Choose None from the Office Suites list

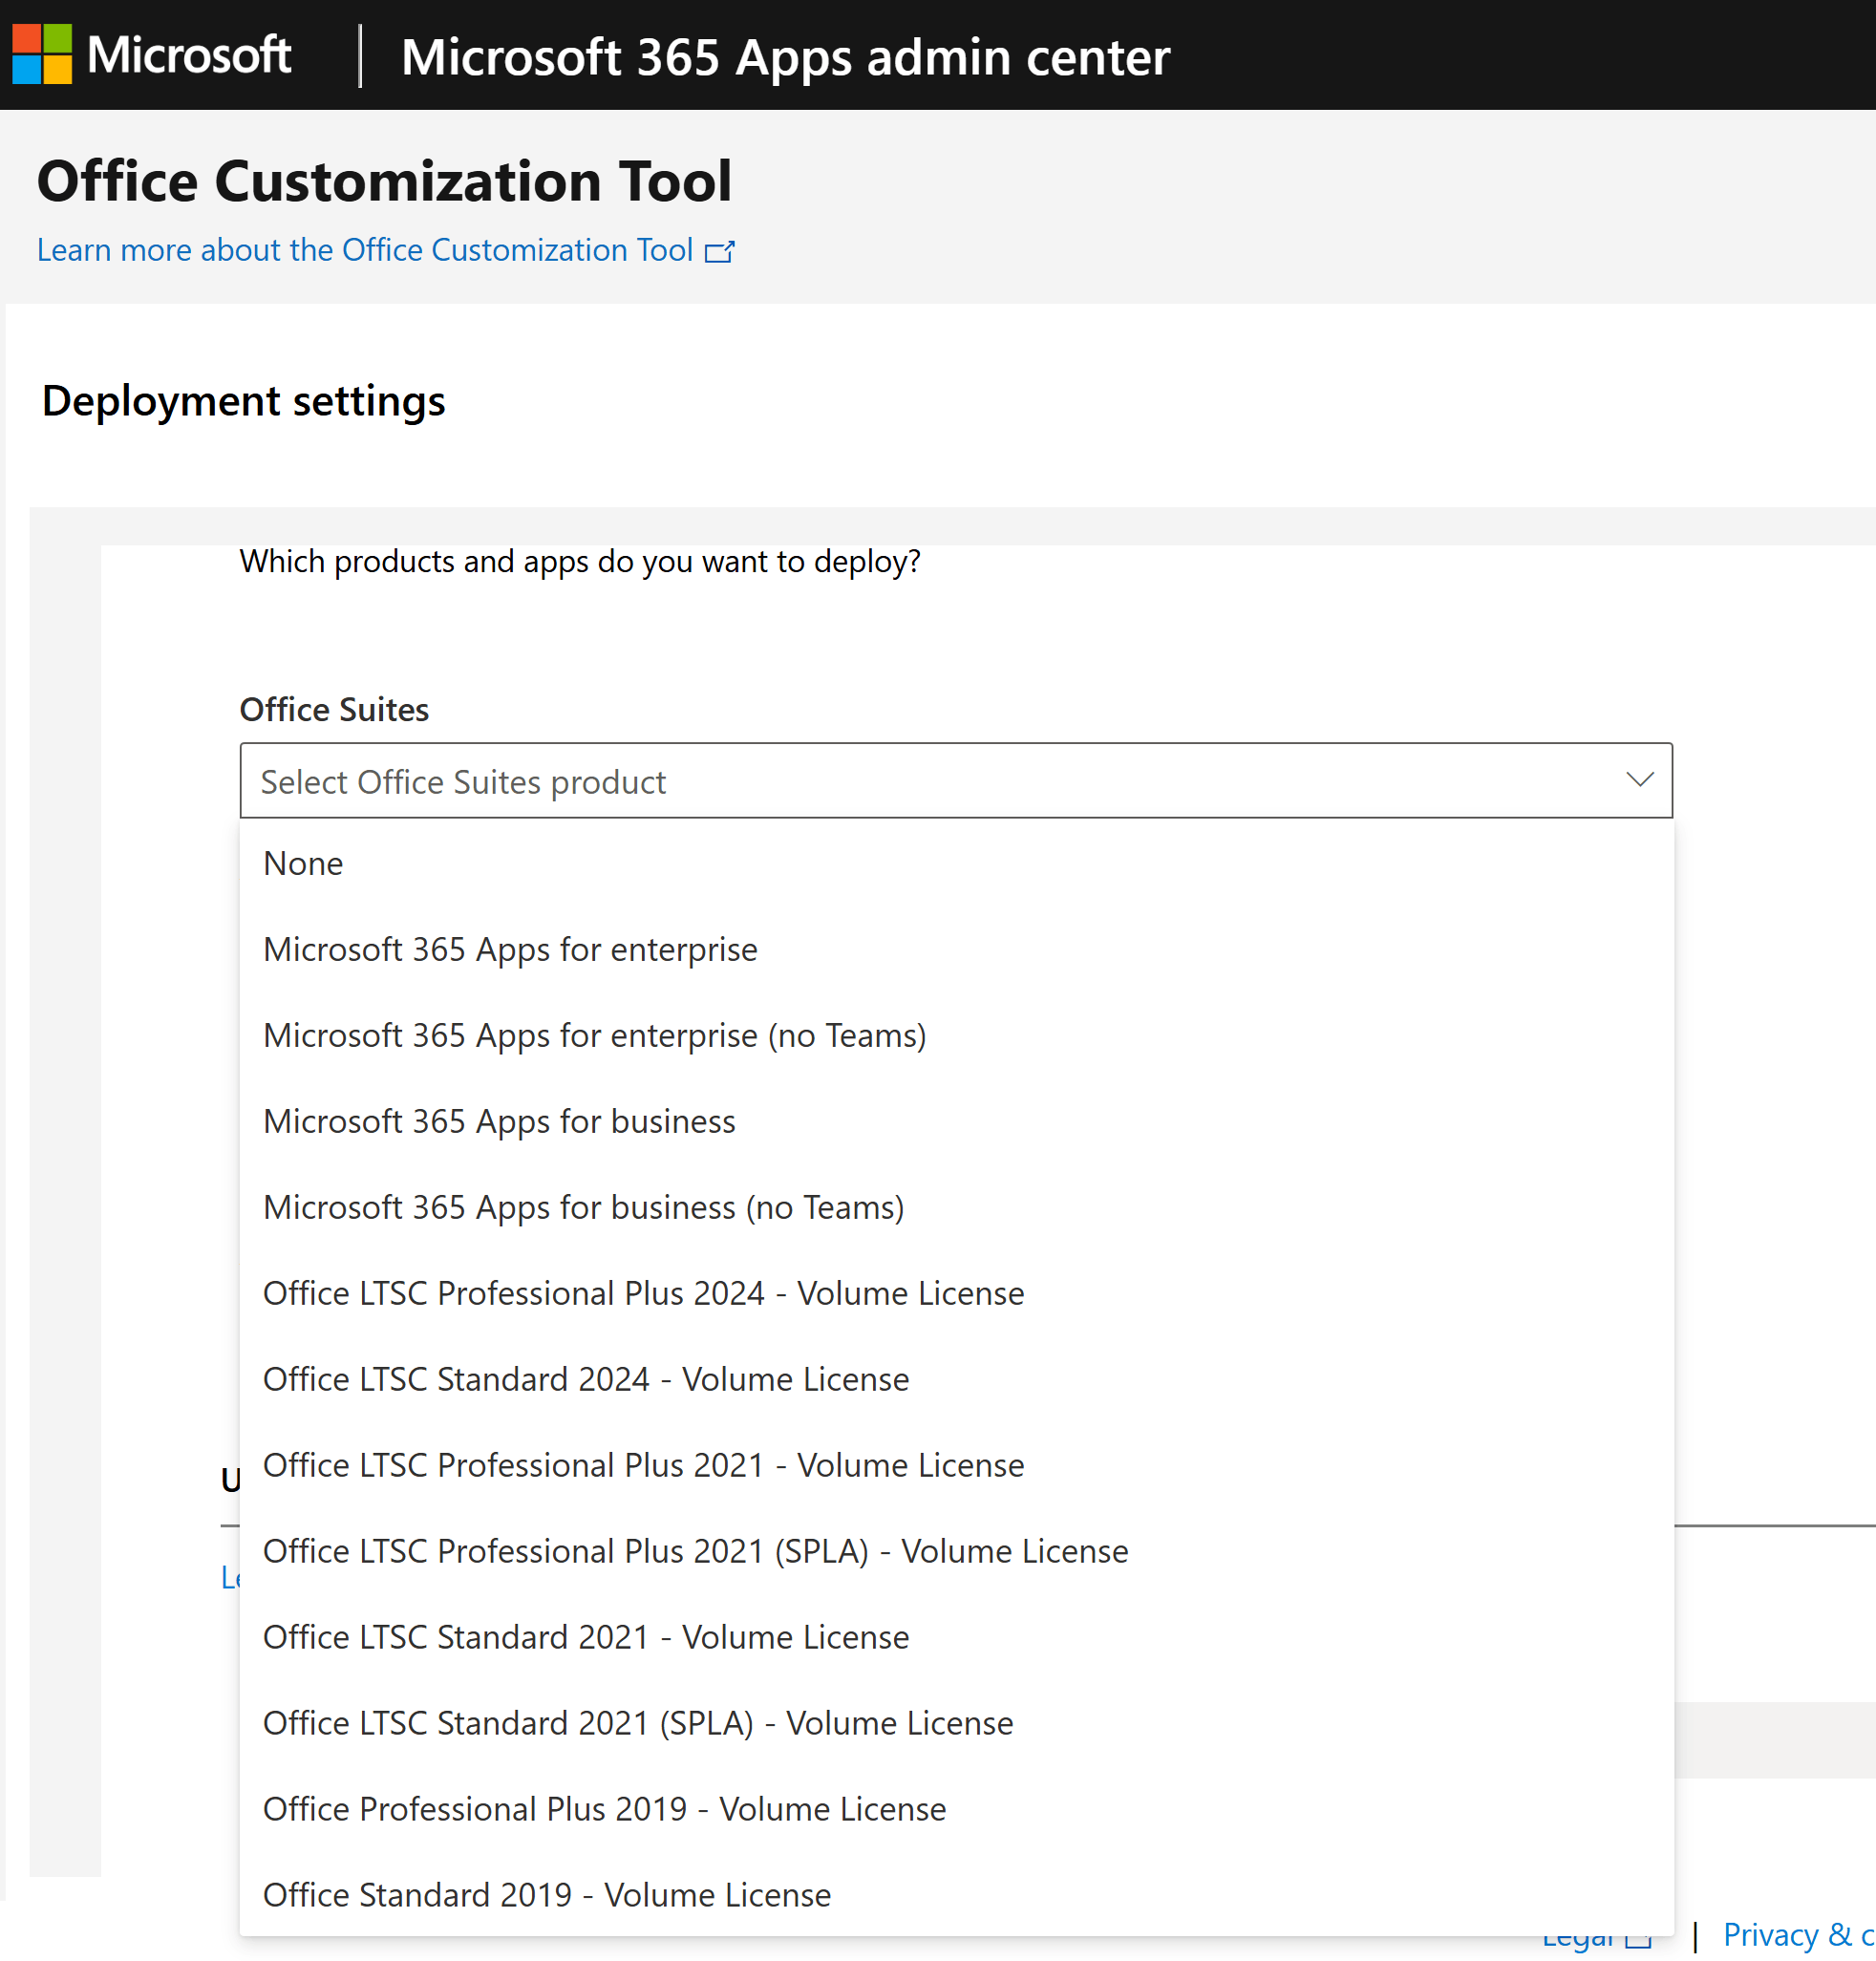[956, 863]
